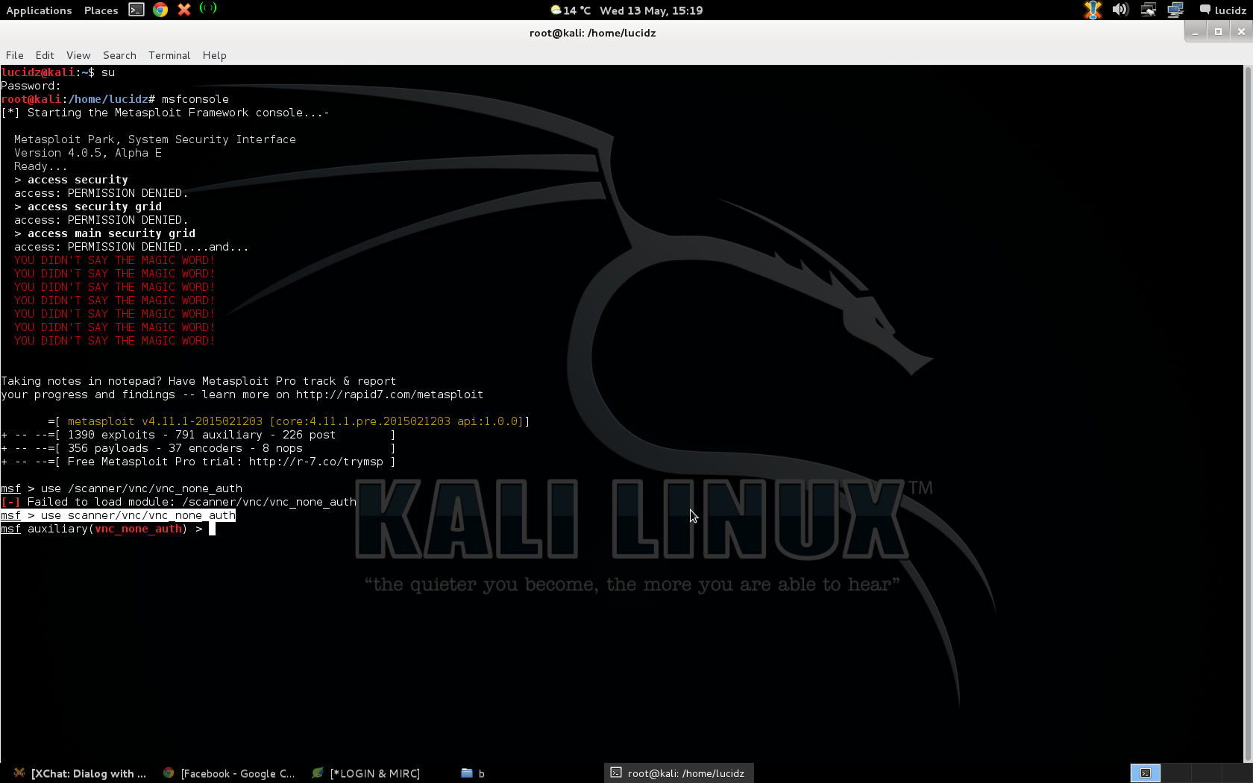Open the Applications menu in the top panel

pos(39,10)
